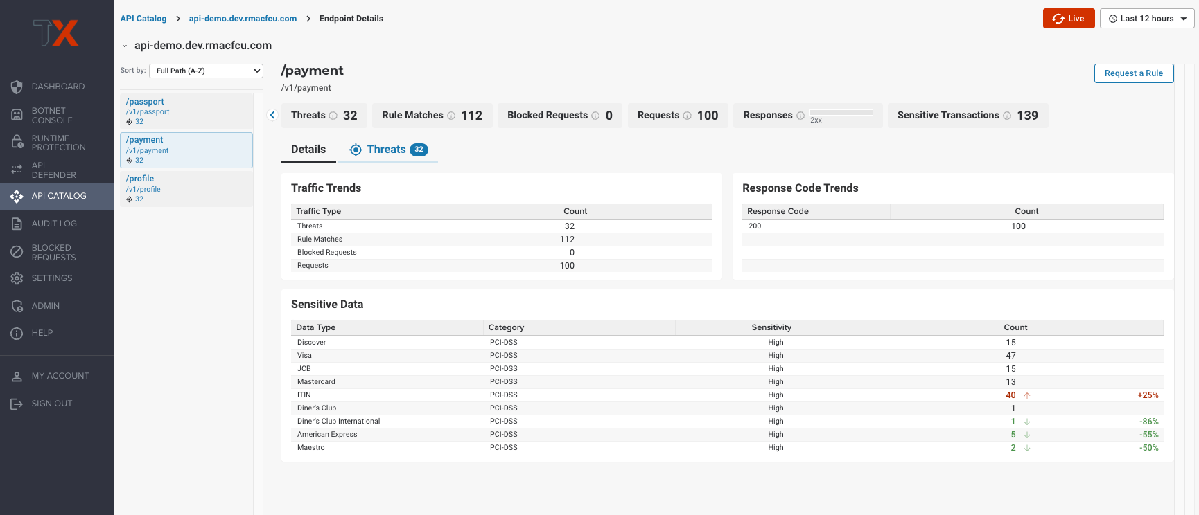Click the Settings gear icon

tap(17, 278)
